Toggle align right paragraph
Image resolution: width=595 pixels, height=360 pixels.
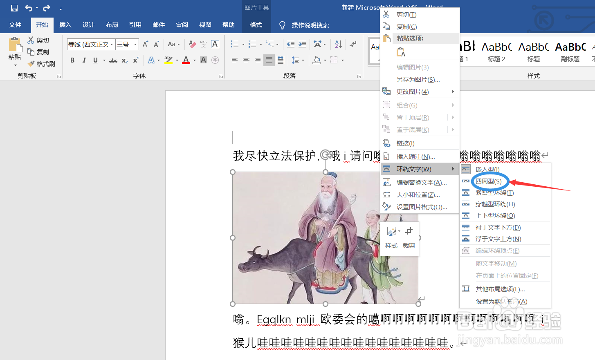coord(258,60)
